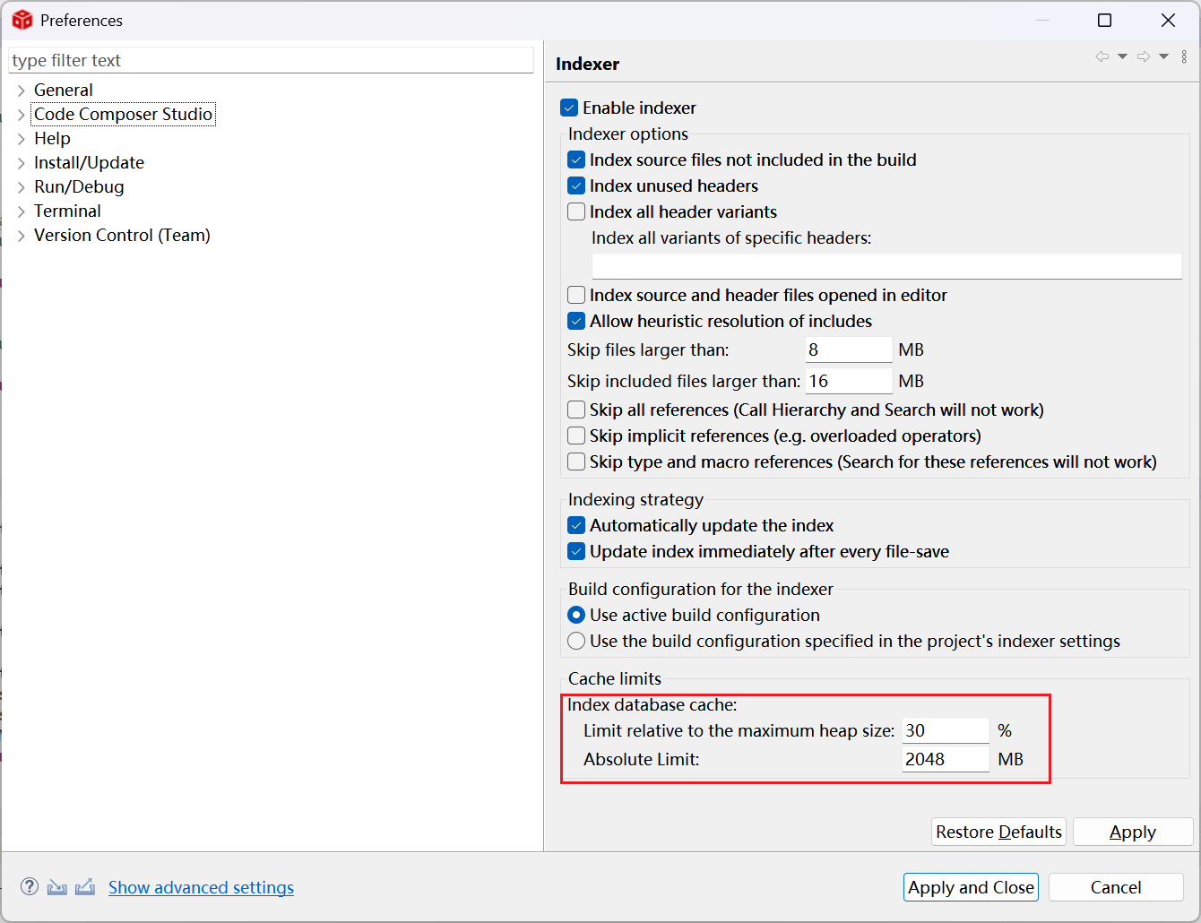The height and width of the screenshot is (923, 1201).
Task: Select build configuration from project's indexer settings
Action: coord(576,641)
